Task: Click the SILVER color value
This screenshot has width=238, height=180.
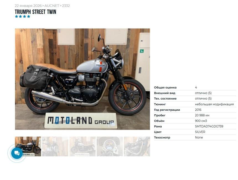Action: click(200, 132)
